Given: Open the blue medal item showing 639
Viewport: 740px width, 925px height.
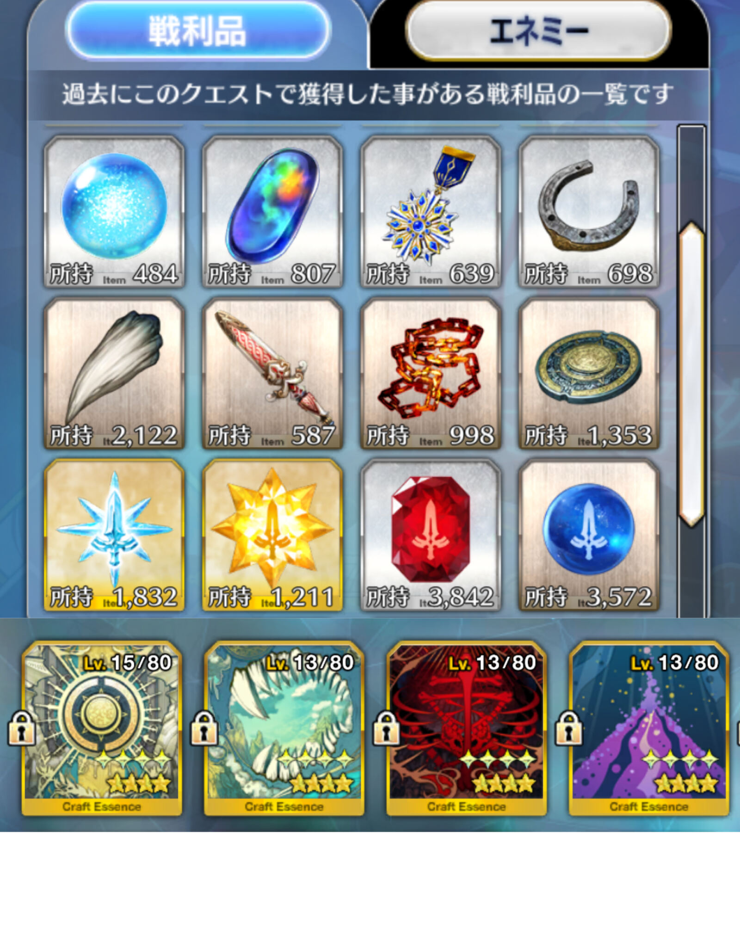Looking at the screenshot, I should [431, 212].
